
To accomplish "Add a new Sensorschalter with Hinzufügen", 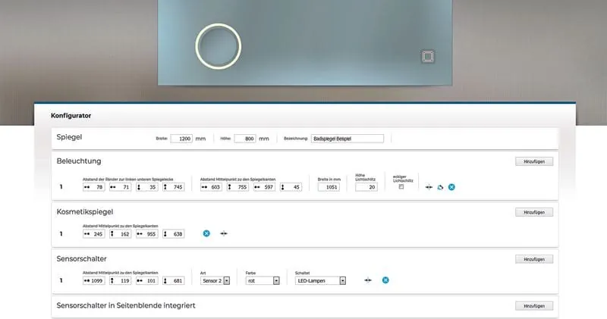I will point(534,259).
